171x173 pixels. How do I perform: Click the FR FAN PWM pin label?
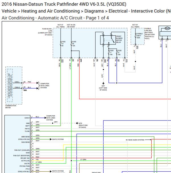coord(25,166)
